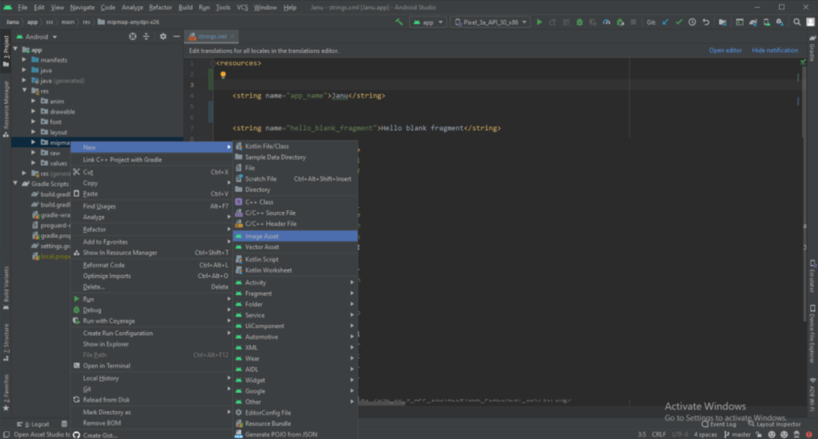Open the Activity submenu entry

[295, 282]
